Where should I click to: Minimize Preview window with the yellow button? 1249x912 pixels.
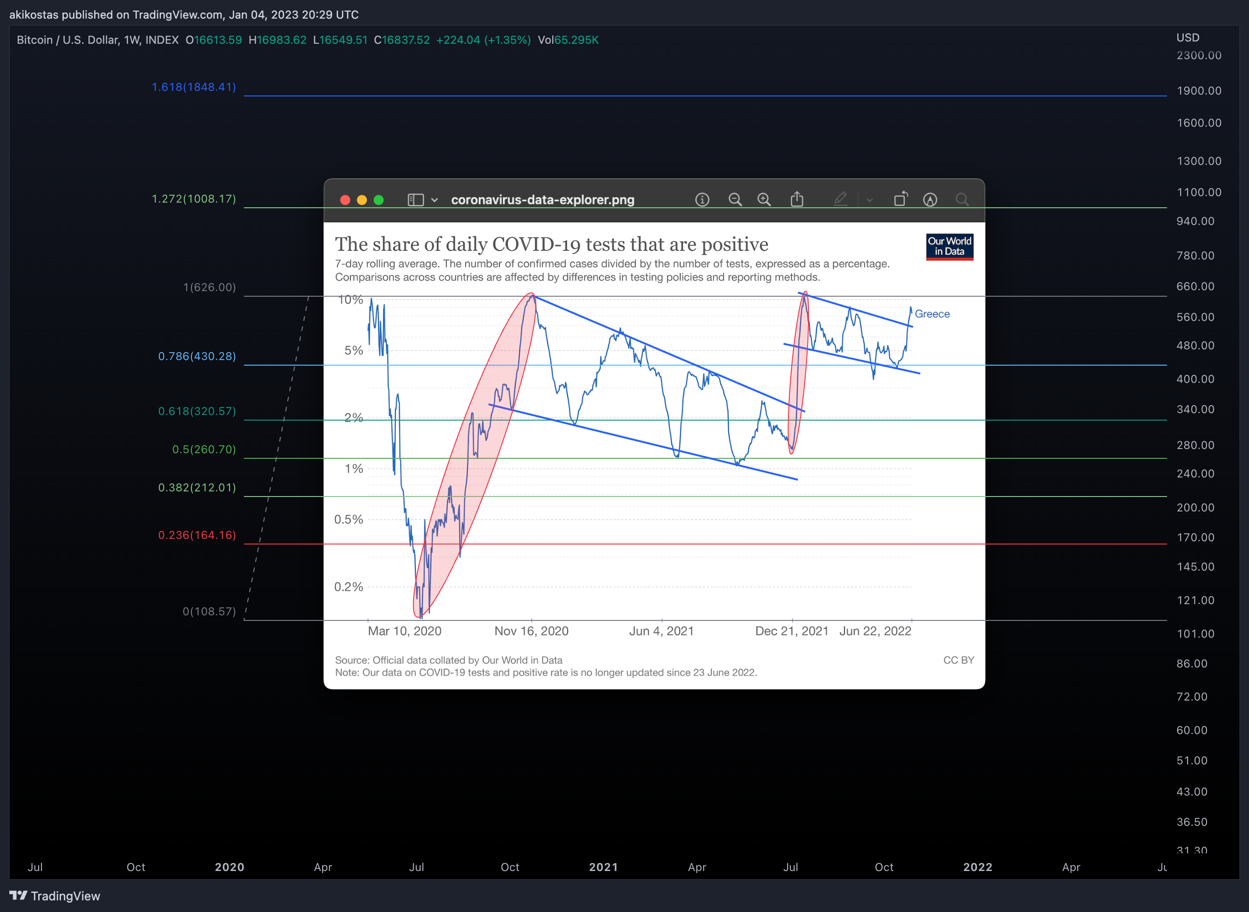tap(362, 200)
